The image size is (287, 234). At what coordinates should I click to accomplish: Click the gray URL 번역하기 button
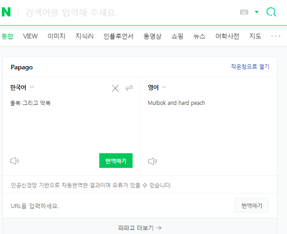click(x=251, y=205)
